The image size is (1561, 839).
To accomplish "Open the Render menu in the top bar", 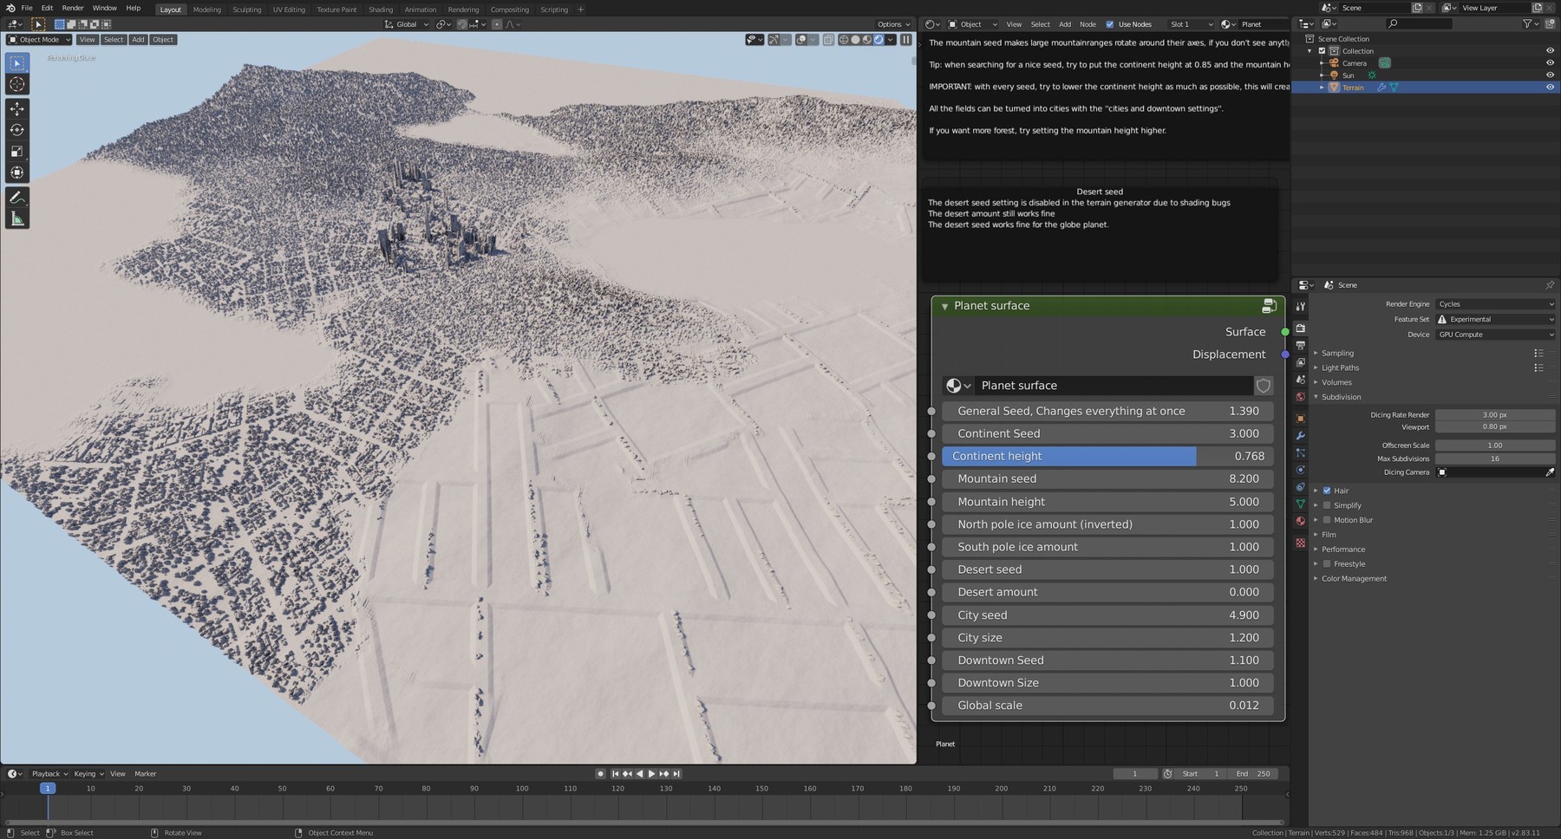I will tap(73, 8).
